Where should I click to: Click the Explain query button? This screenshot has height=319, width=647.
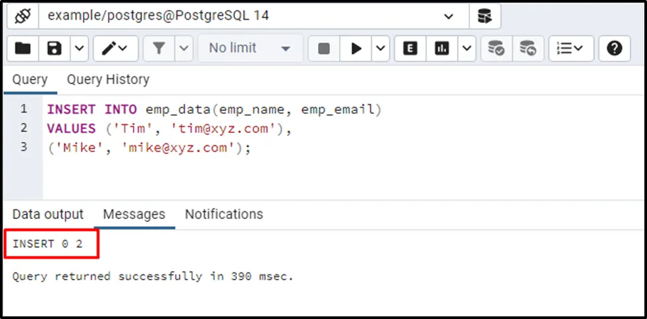pos(410,48)
